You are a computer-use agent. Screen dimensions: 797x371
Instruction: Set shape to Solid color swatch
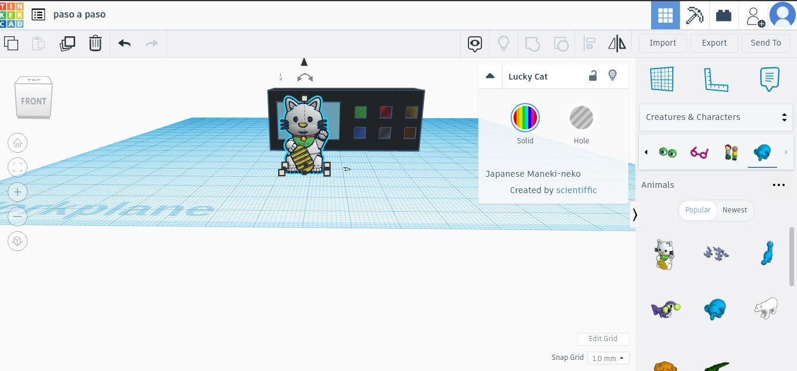point(525,118)
